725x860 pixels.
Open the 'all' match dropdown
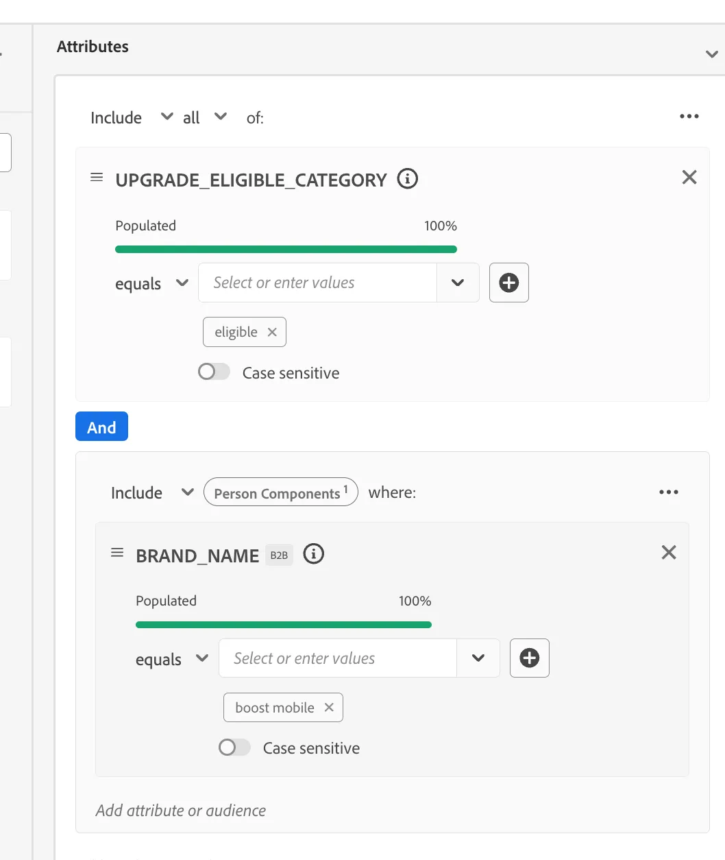tap(204, 117)
